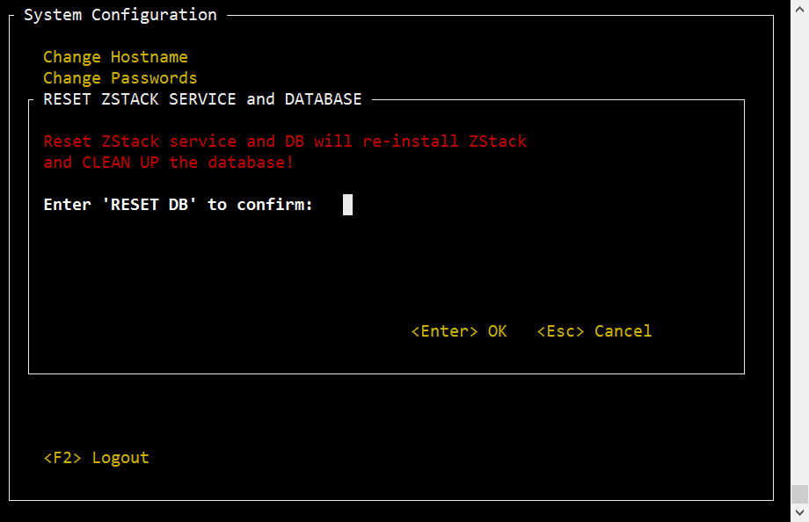Select the Change Hostname menu entry

click(115, 57)
